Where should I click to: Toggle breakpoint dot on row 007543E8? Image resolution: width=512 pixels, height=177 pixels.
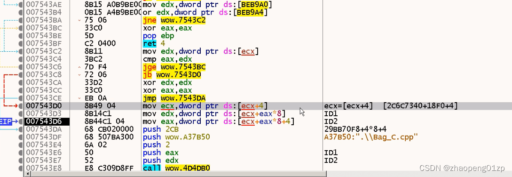click(21, 168)
